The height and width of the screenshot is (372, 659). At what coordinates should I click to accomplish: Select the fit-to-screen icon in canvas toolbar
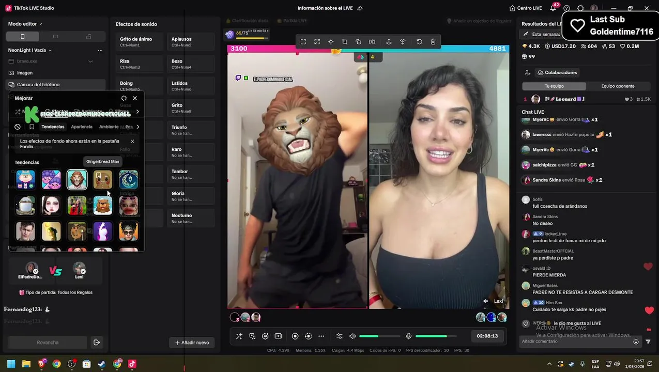point(303,42)
